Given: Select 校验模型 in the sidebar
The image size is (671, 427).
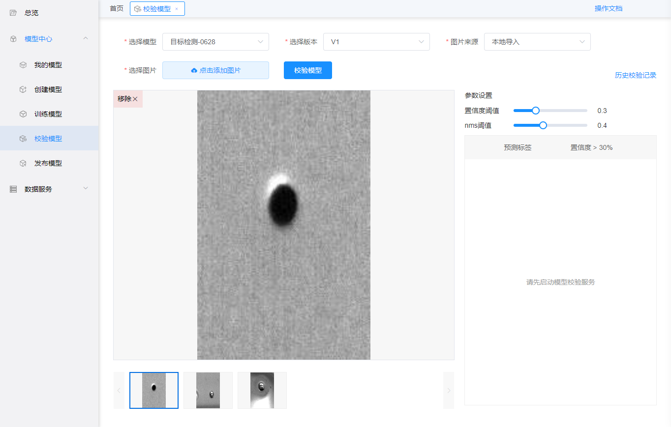Looking at the screenshot, I should pyautogui.click(x=48, y=139).
